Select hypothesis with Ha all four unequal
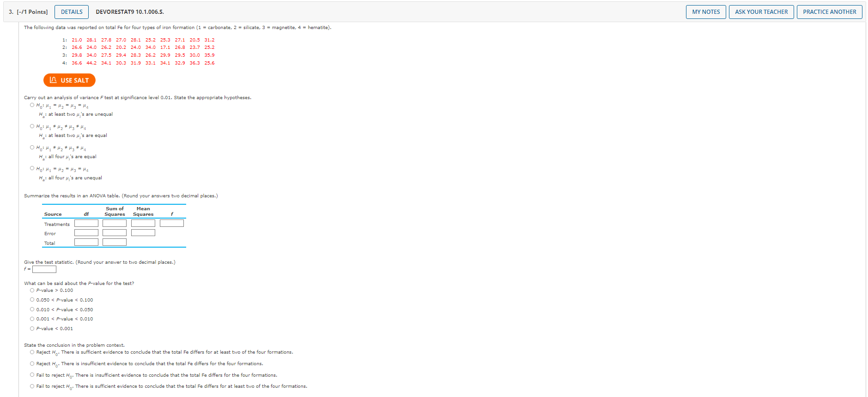Image resolution: width=868 pixels, height=397 pixels. [x=32, y=168]
